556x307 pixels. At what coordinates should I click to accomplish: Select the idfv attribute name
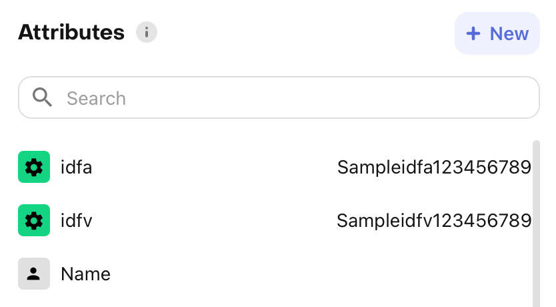click(x=76, y=220)
